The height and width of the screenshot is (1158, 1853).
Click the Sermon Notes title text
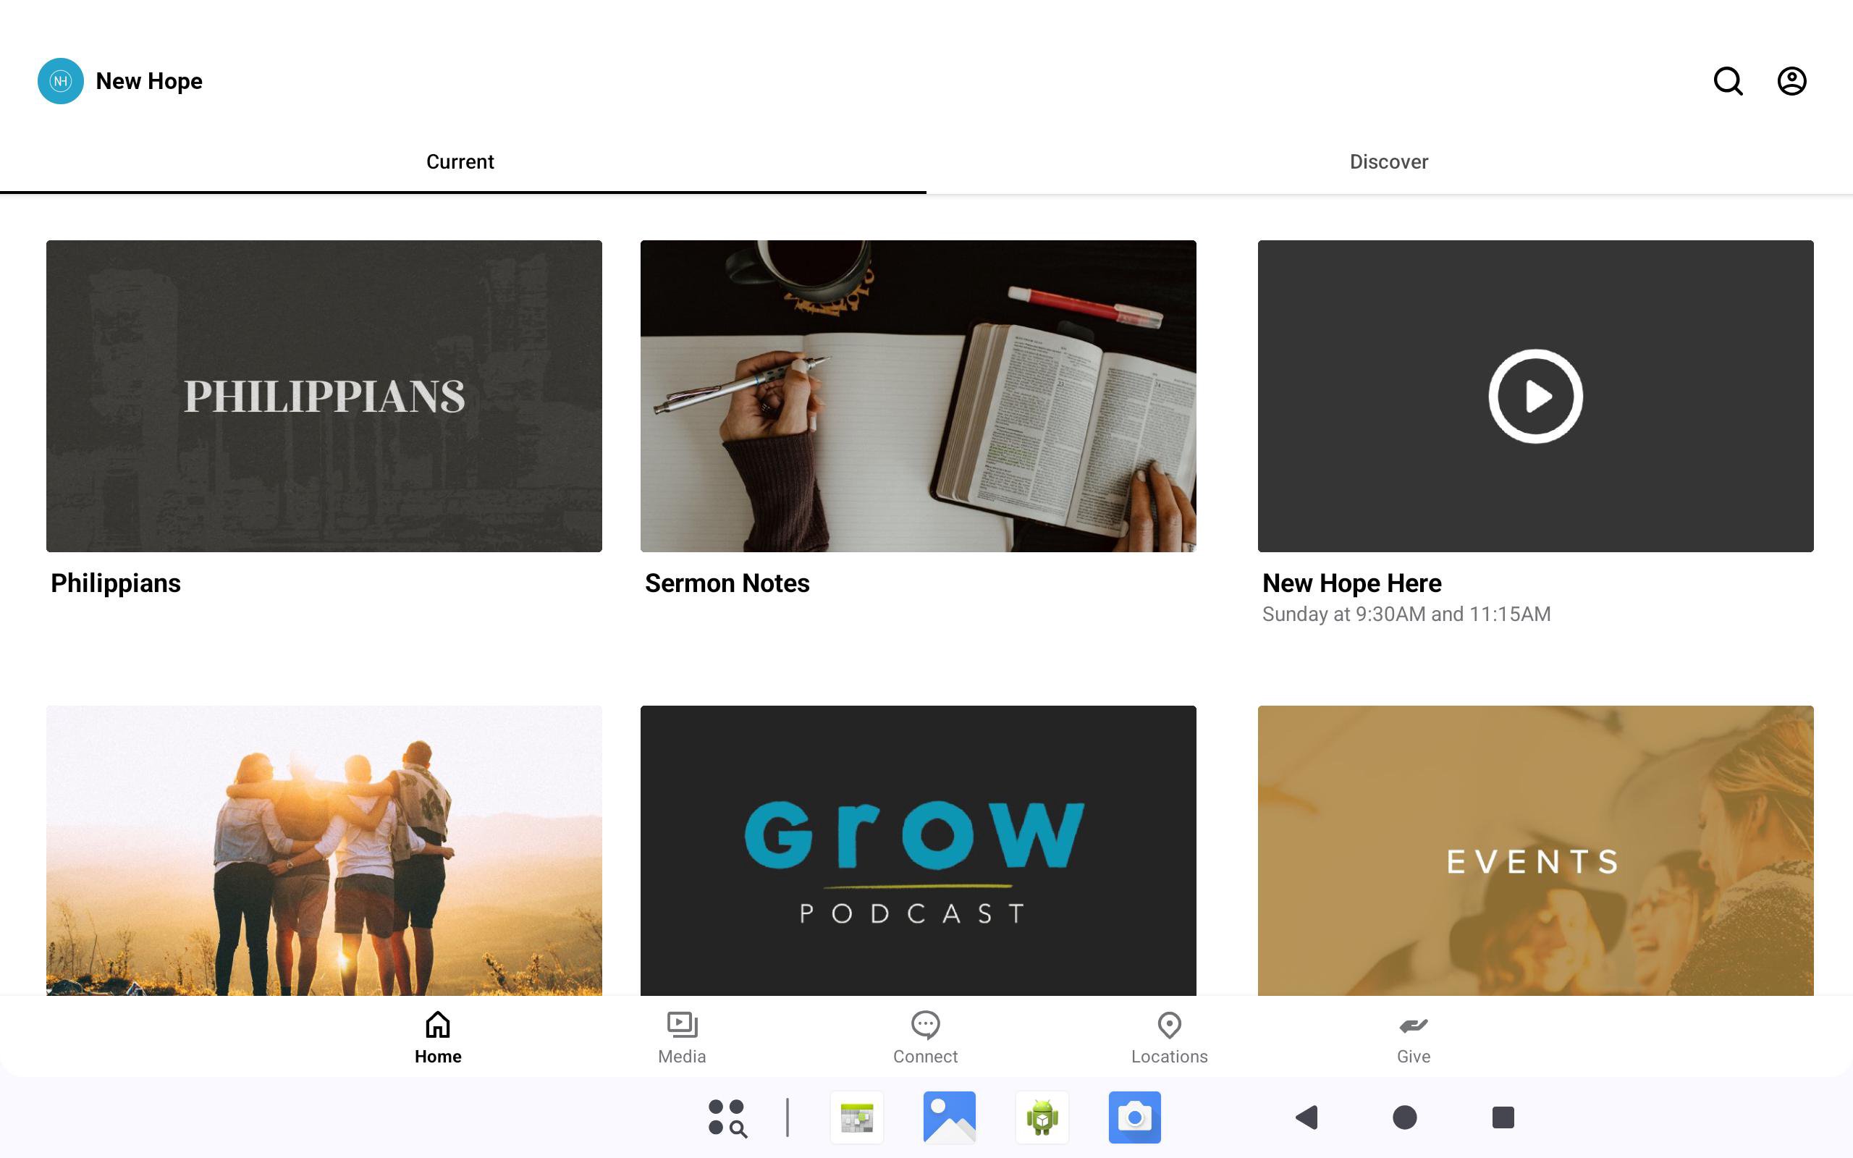[727, 583]
